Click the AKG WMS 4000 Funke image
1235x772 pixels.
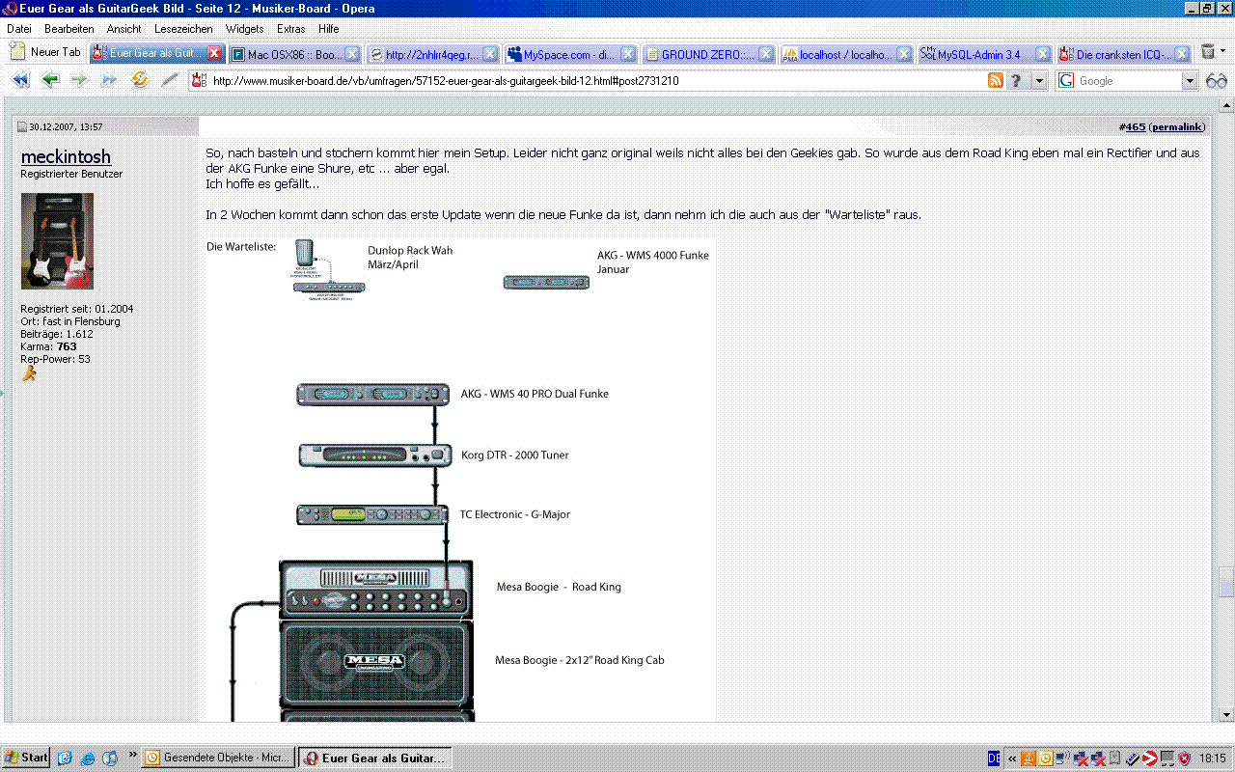(x=546, y=282)
